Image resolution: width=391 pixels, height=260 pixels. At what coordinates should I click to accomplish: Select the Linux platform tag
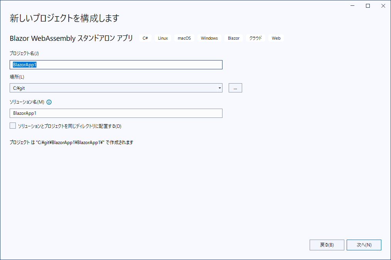[163, 38]
